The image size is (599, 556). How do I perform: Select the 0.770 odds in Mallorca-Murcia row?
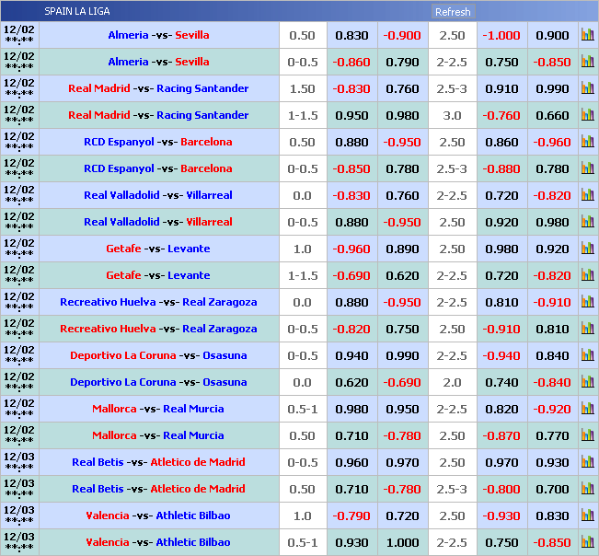click(552, 435)
